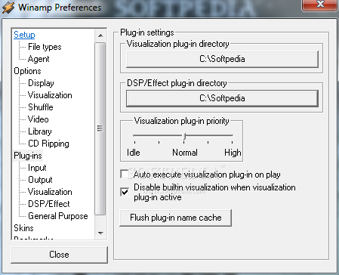Select File types under Setup
This screenshot has height=275, width=339.
pos(45,47)
